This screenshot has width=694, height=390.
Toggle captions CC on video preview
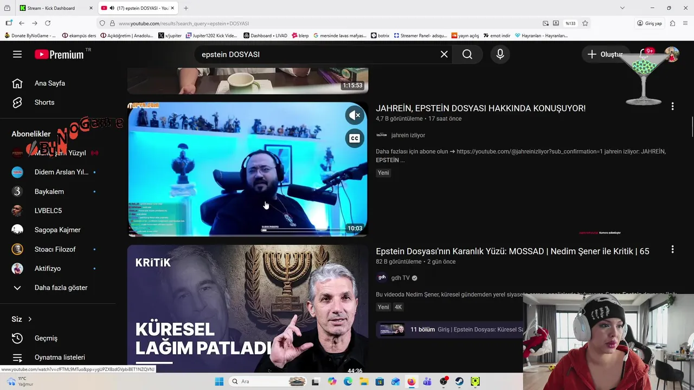(355, 138)
